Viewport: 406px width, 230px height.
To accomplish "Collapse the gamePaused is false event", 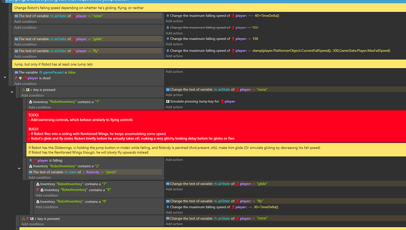I will tap(5, 78).
